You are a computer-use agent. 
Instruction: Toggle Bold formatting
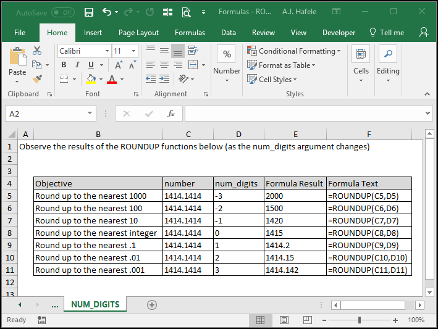(64, 65)
